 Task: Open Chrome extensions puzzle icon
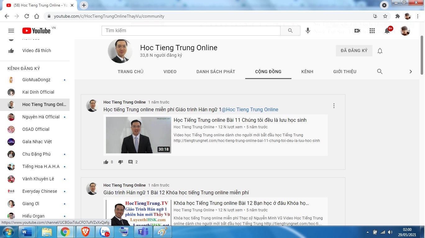coord(398,16)
